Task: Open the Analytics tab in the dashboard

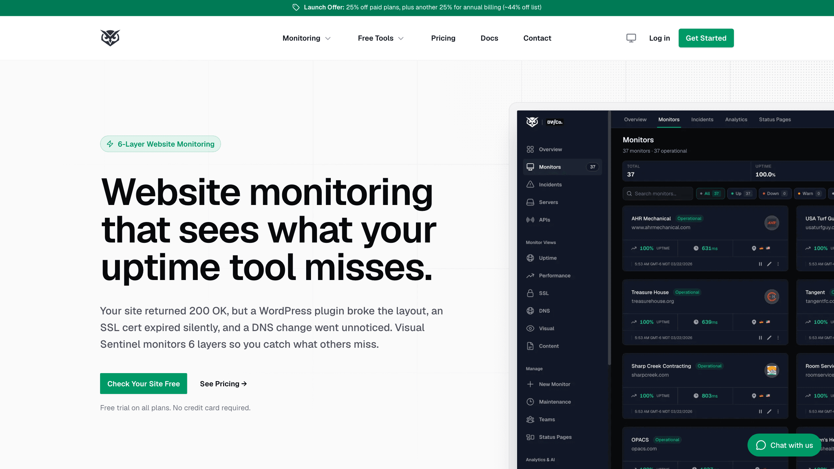Action: [x=736, y=119]
